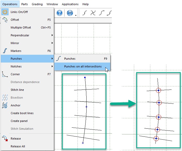Click the solid blue top endpoint of left curve

85,78
